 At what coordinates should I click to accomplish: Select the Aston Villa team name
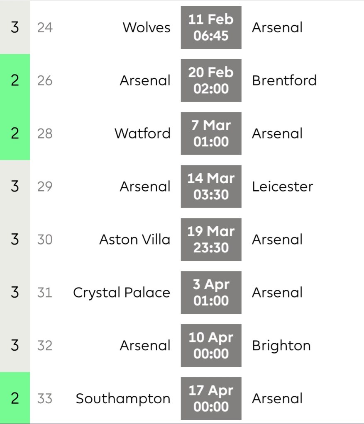[x=134, y=240]
